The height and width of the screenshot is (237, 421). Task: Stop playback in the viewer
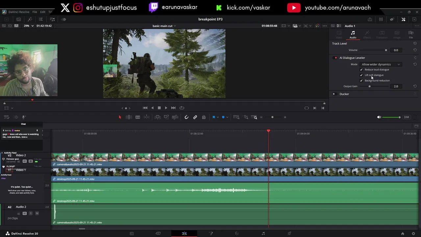pyautogui.click(x=159, y=108)
